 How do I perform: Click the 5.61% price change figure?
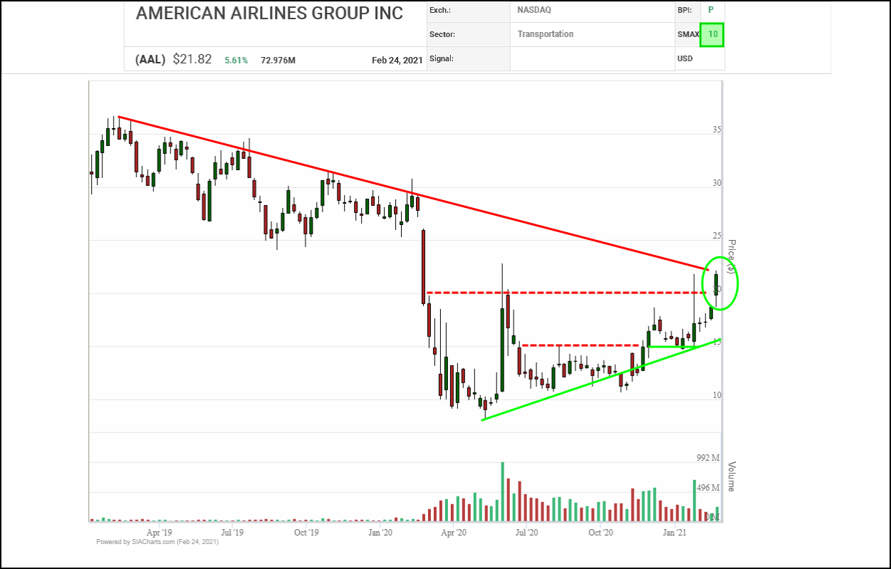236,61
